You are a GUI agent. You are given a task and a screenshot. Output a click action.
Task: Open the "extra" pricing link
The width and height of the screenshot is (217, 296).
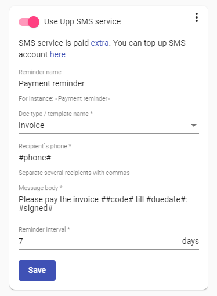(x=100, y=43)
